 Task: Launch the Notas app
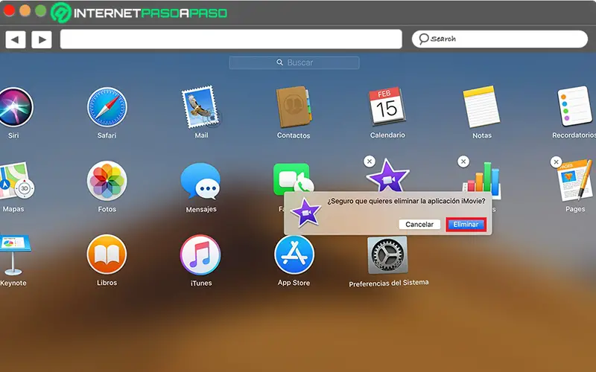pos(481,106)
